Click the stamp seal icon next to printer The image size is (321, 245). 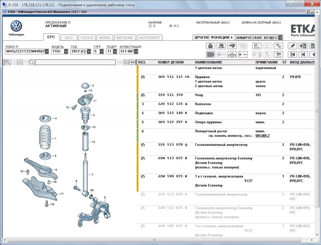click(221, 46)
